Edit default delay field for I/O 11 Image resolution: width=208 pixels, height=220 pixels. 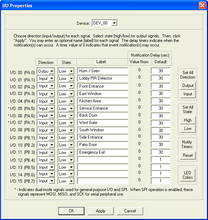(x=161, y=152)
